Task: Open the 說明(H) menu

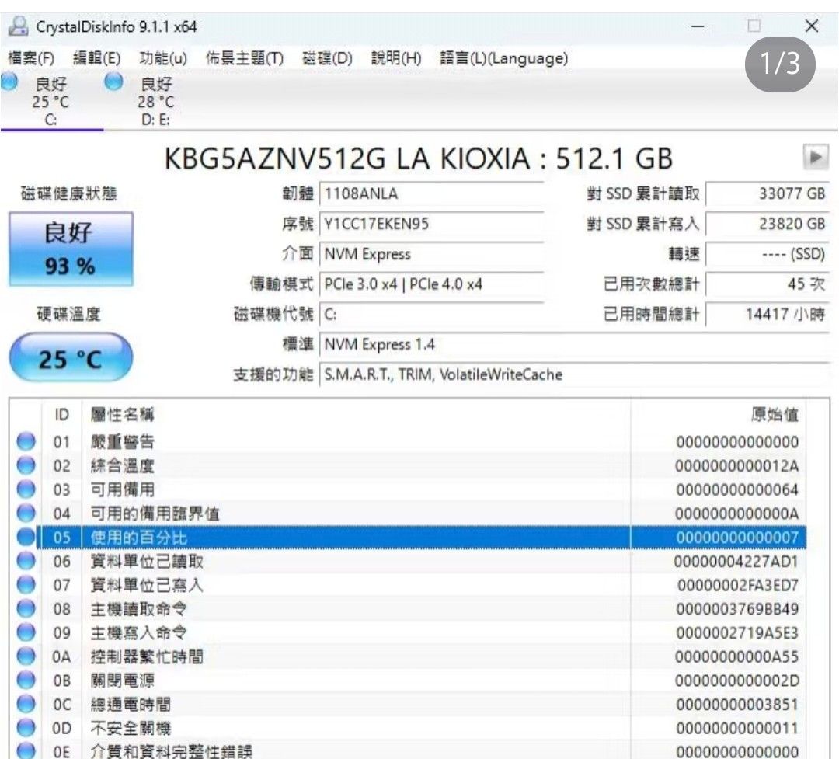Action: tap(396, 58)
